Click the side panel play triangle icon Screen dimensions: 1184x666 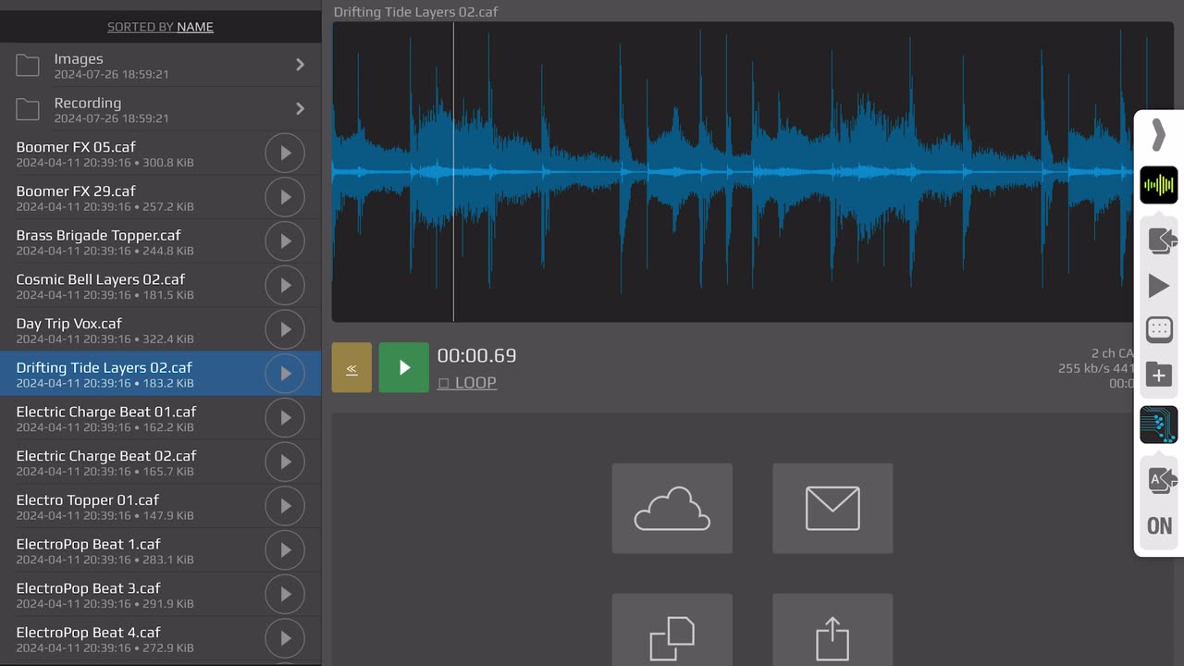tap(1159, 286)
